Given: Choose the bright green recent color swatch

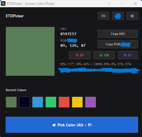Looking at the screenshot, I should point(51,102).
